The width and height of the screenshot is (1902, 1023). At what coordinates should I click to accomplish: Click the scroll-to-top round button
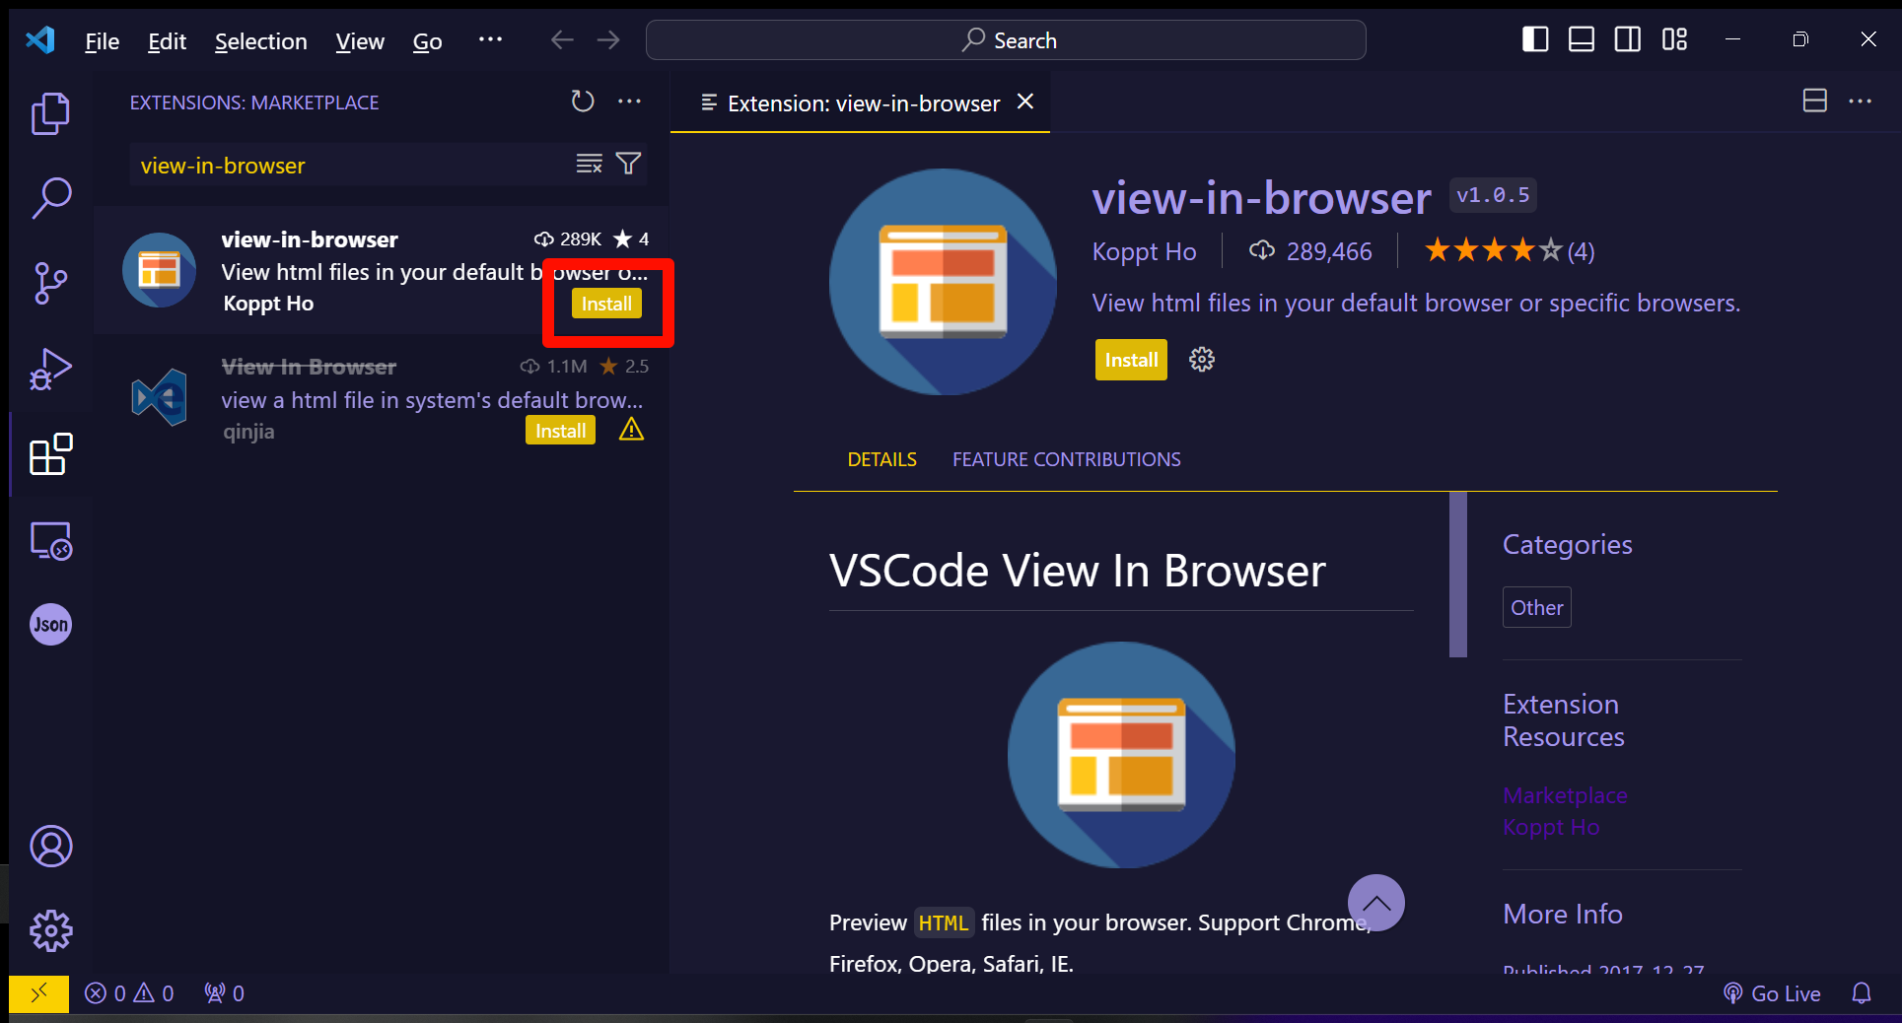click(1375, 903)
